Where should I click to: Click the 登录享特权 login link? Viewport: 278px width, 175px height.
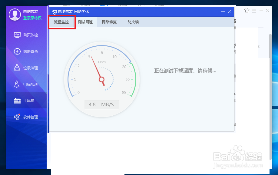click(32, 18)
